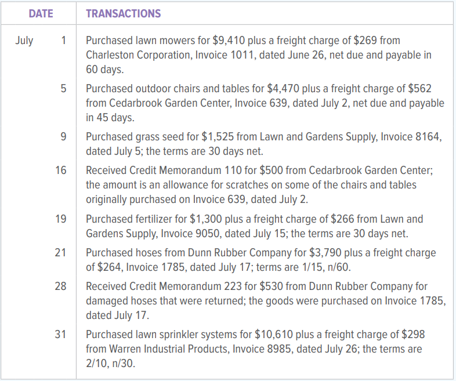Select the Dunn Rubber Company hoses purchase

260,260
